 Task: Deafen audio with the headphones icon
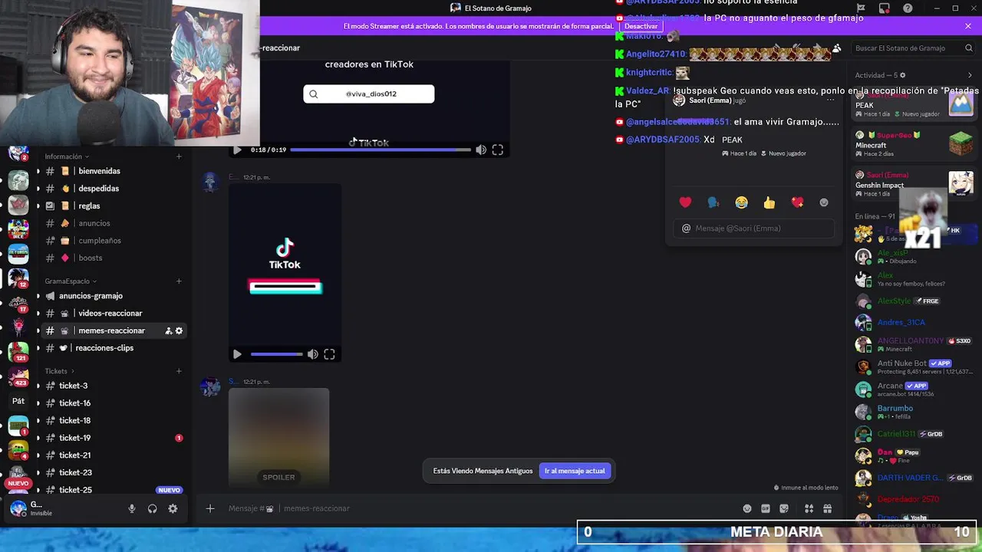pyautogui.click(x=153, y=508)
